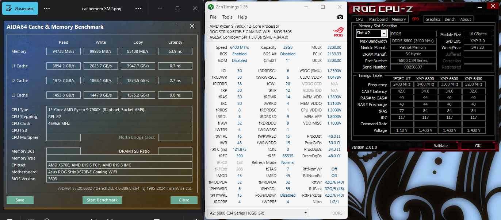Open the About tab in CPU-Z
501x220 pixels.
pyautogui.click(x=466, y=19)
